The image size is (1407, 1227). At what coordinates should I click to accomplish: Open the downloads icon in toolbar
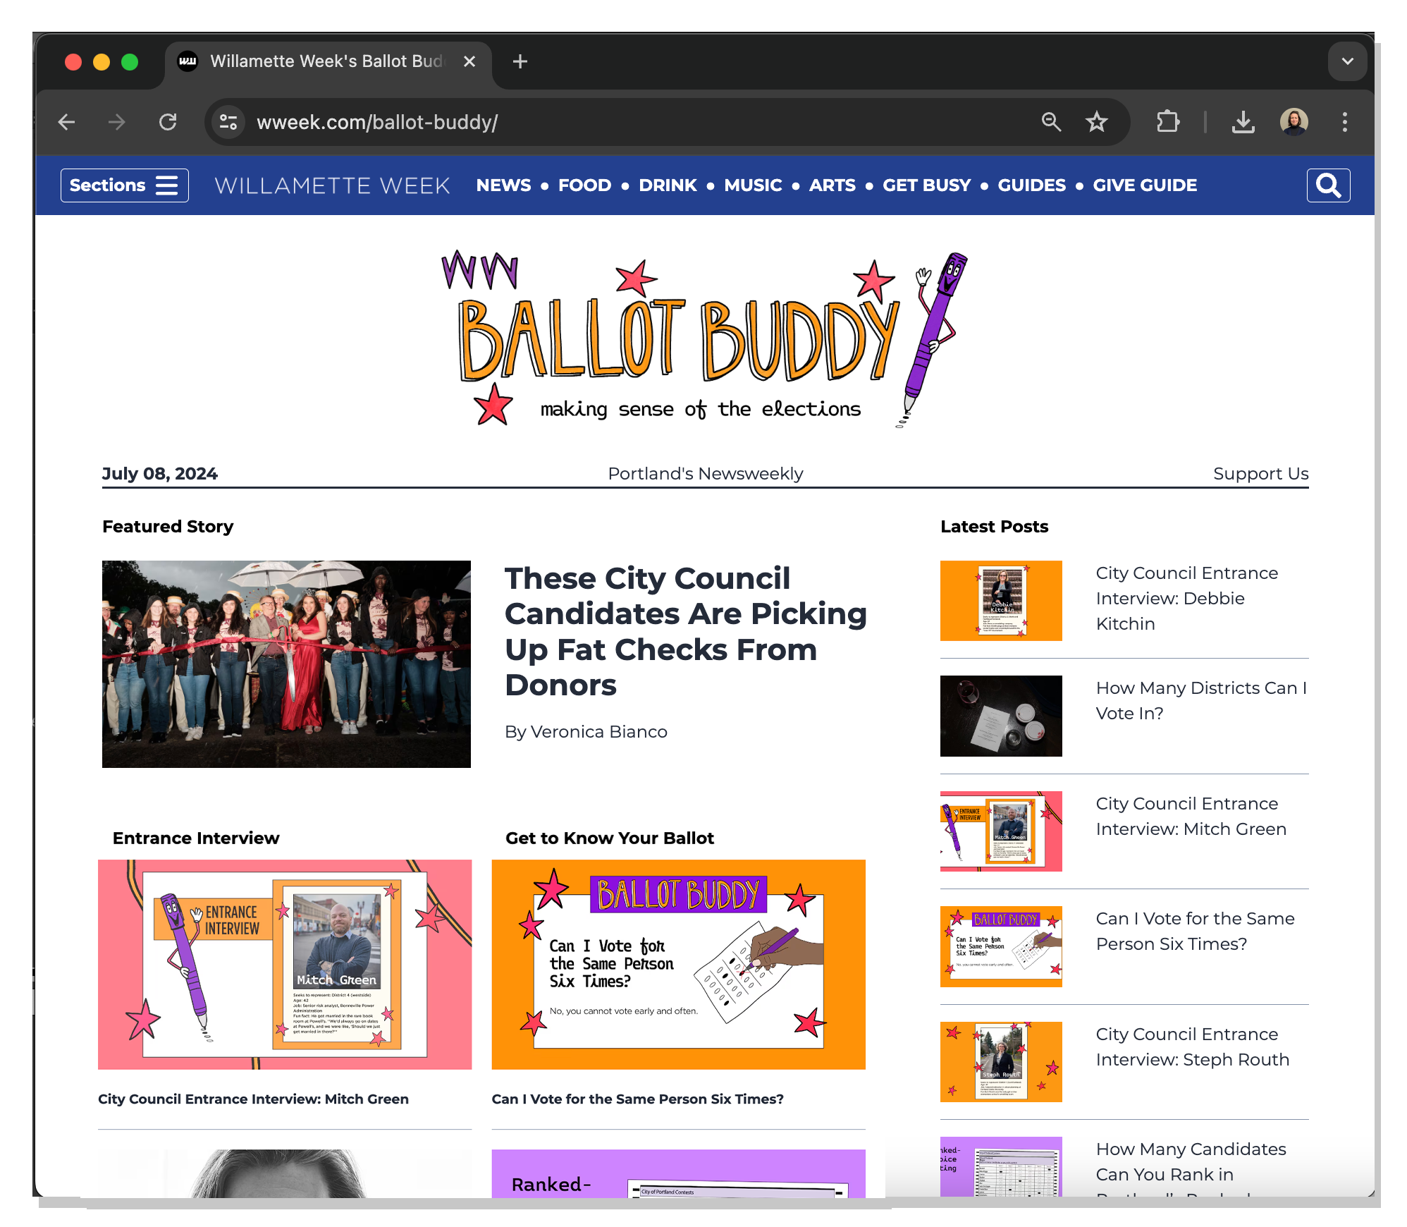[x=1243, y=122]
